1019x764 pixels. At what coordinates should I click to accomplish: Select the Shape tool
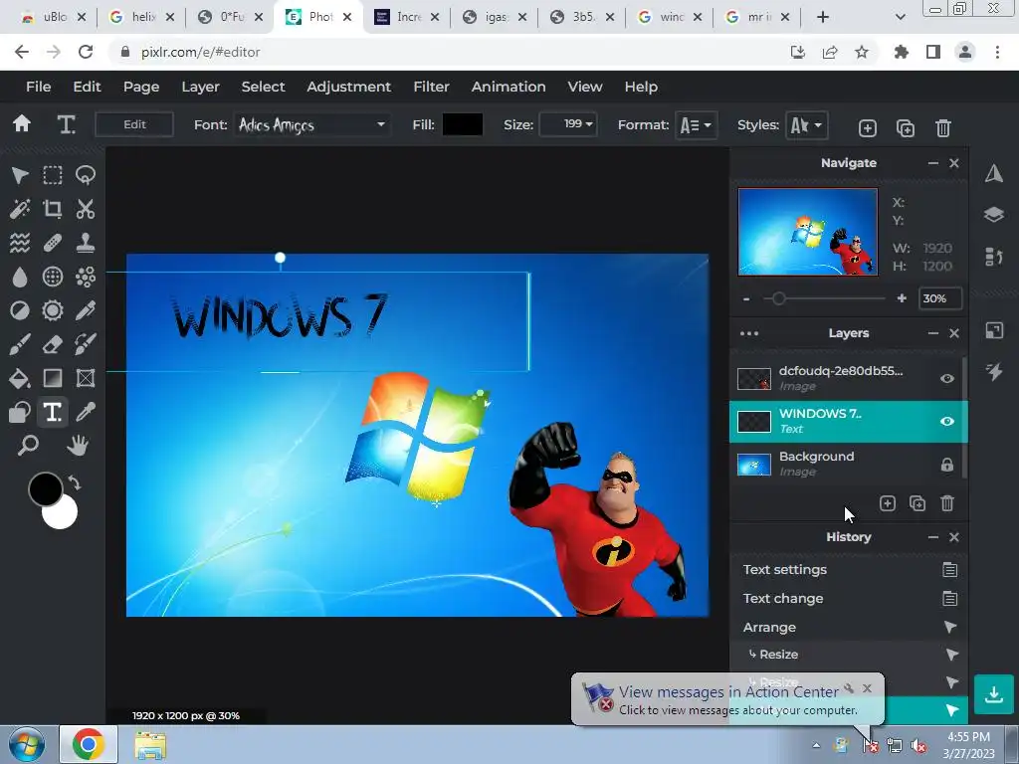tap(20, 412)
